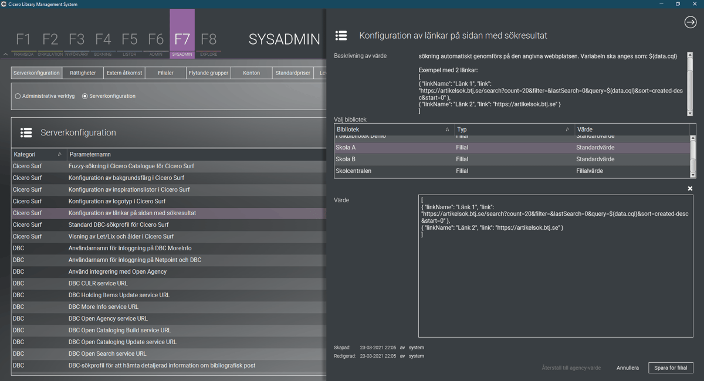
Task: Select DBC Open Search service URL
Action: (168, 353)
